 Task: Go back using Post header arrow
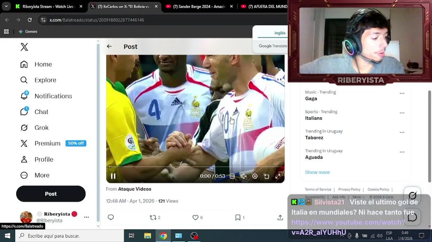click(109, 46)
